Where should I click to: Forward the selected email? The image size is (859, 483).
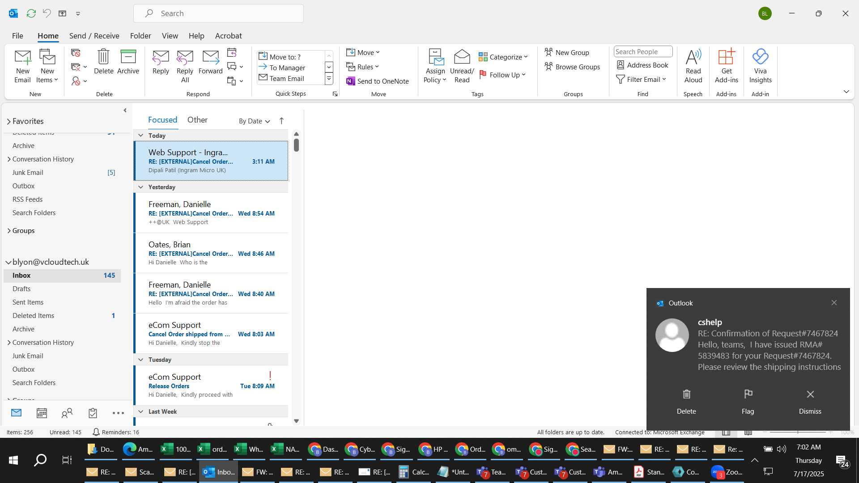click(210, 62)
